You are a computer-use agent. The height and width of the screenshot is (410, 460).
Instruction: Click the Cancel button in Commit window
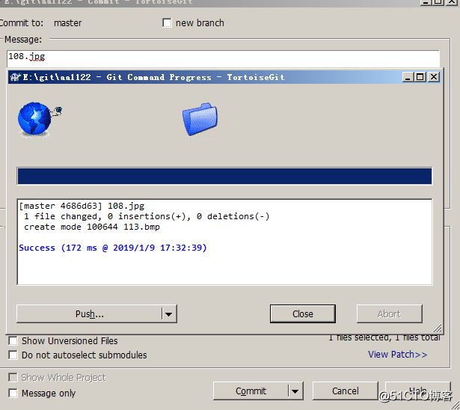(x=346, y=391)
